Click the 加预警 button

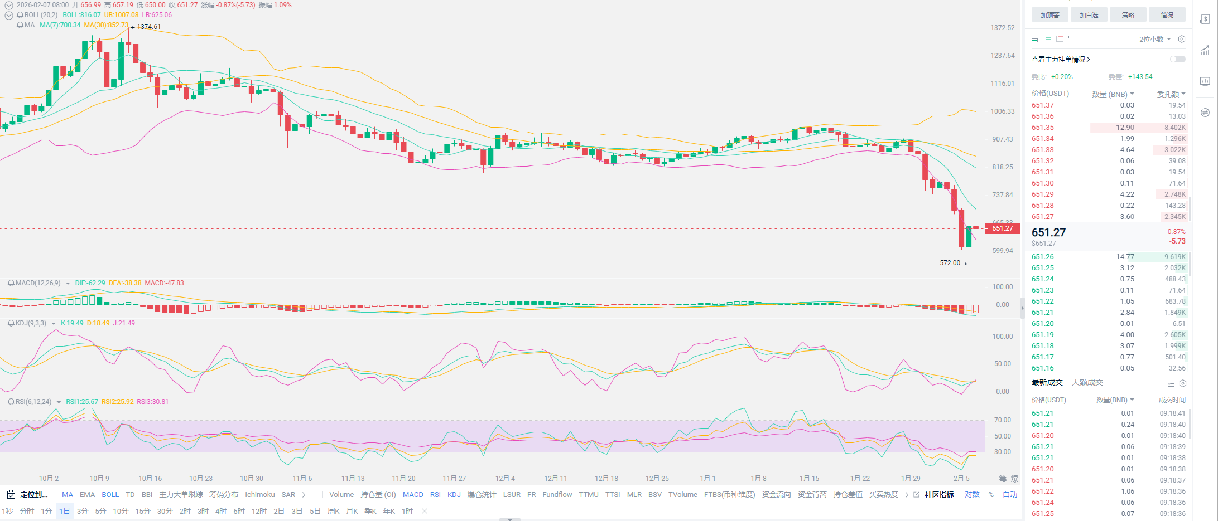(x=1049, y=15)
